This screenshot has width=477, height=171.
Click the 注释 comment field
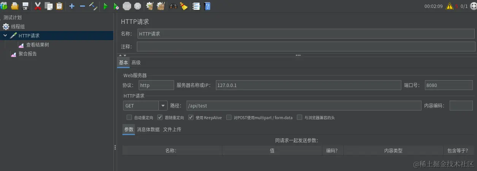click(306, 47)
